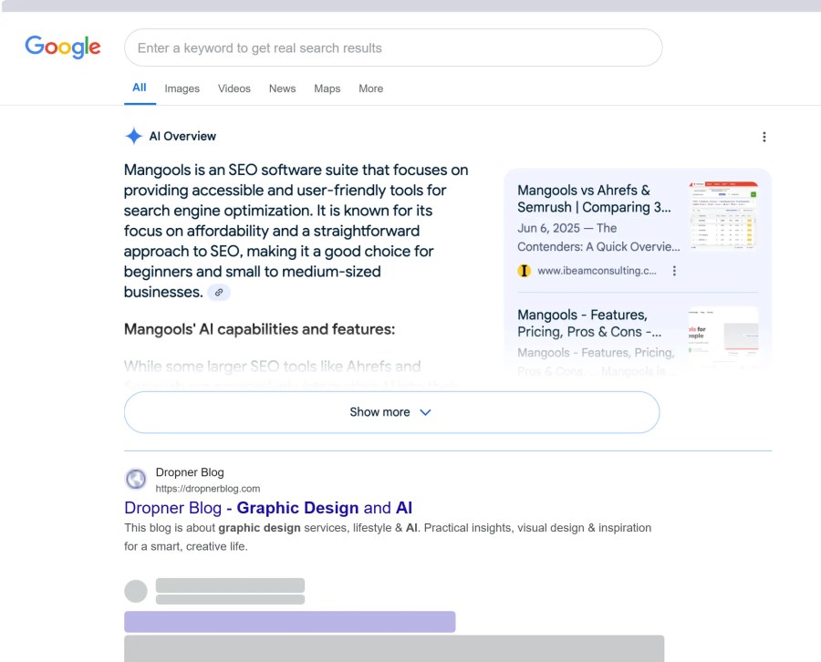Click the ibeamconsulting.com favicon
This screenshot has height=662, width=821.
pos(523,271)
